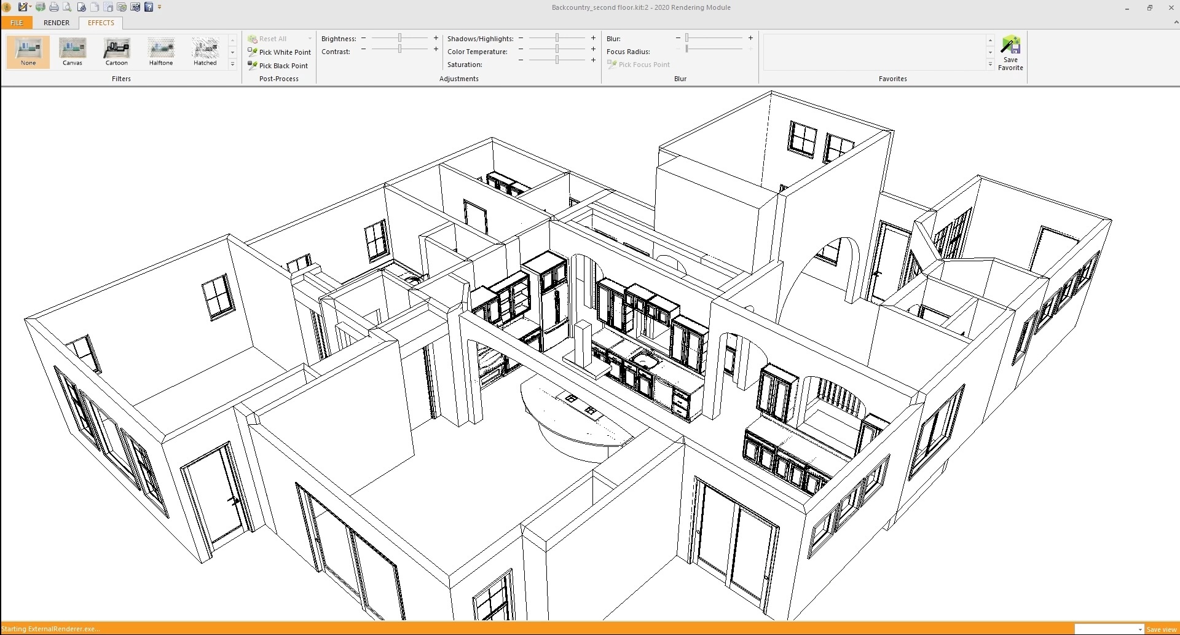Screen dimensions: 1180x635
Task: Click the Contrast minus button
Action: (363, 49)
